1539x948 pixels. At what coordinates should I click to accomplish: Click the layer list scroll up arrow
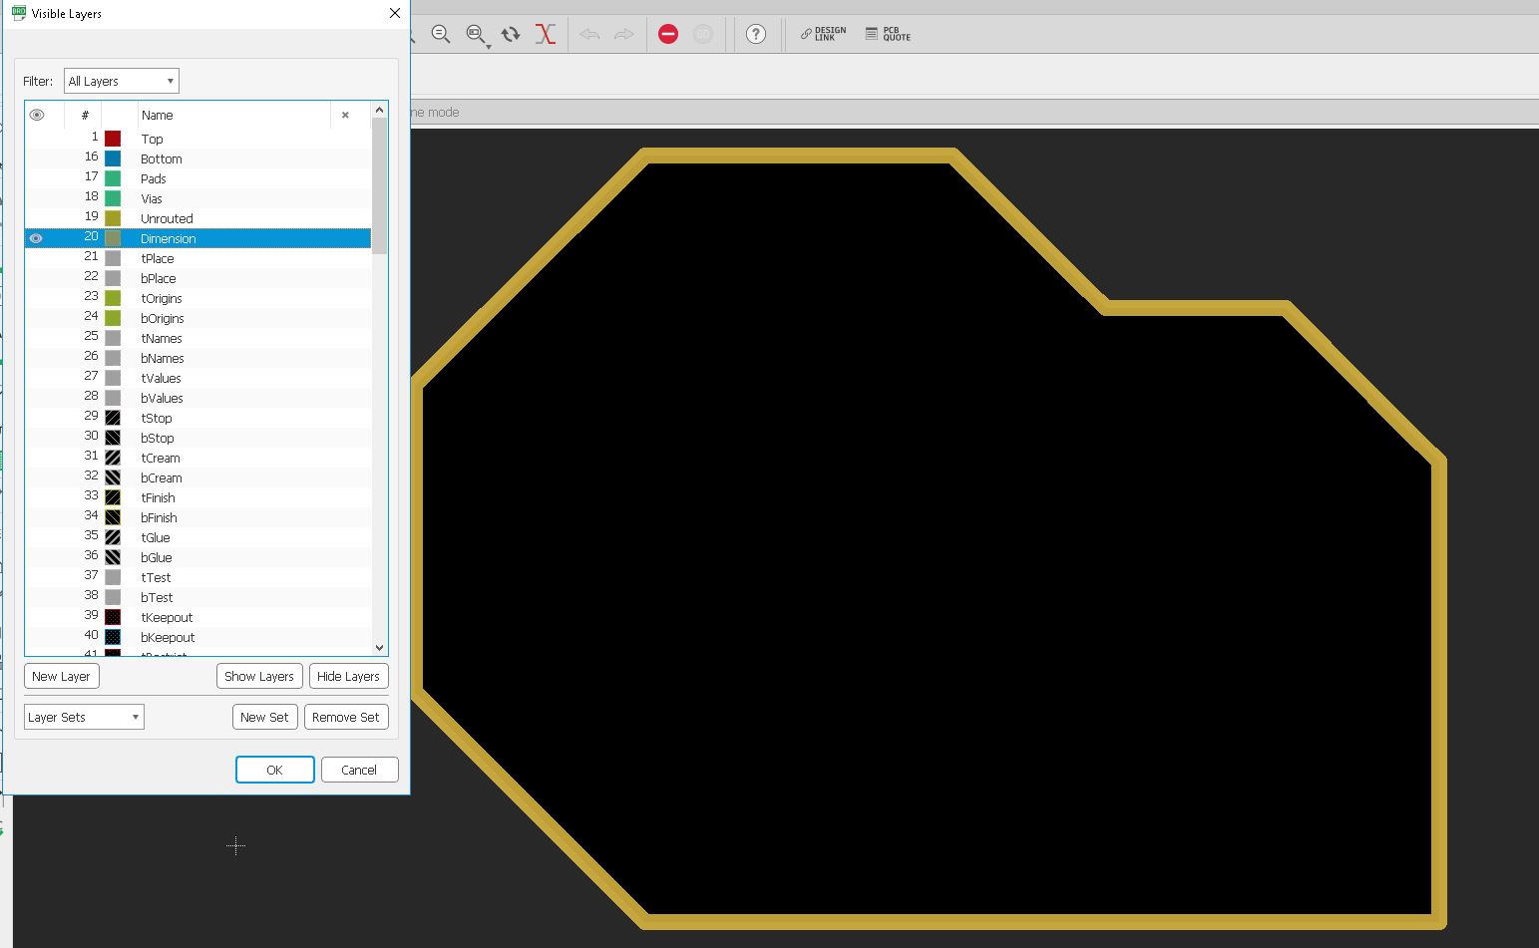pyautogui.click(x=379, y=110)
